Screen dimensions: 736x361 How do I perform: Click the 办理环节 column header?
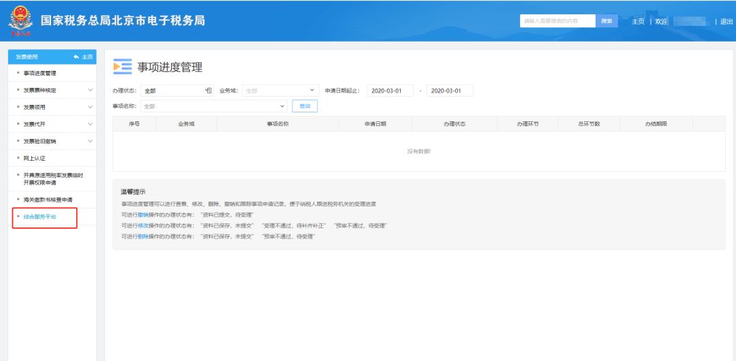(527, 124)
